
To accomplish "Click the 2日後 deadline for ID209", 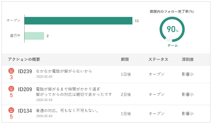I will 126,94.
